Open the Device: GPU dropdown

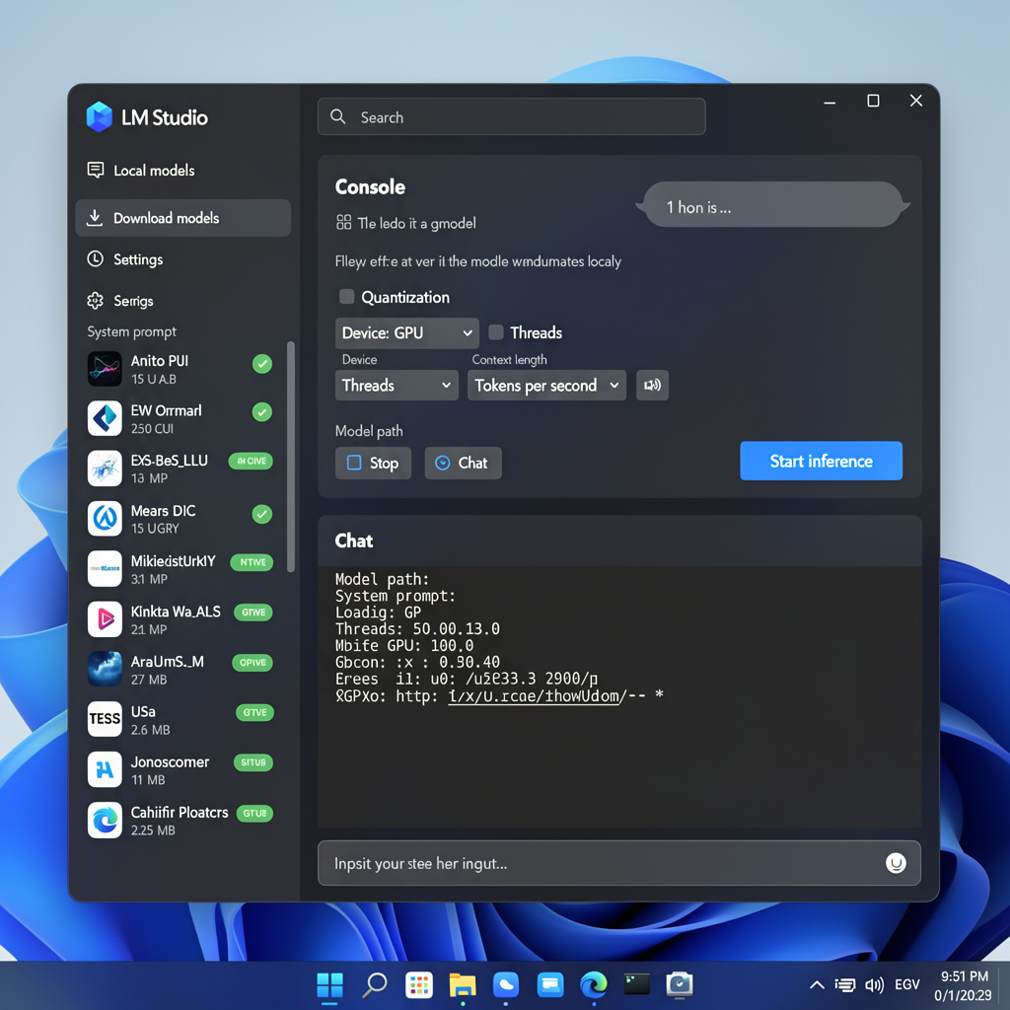point(406,332)
